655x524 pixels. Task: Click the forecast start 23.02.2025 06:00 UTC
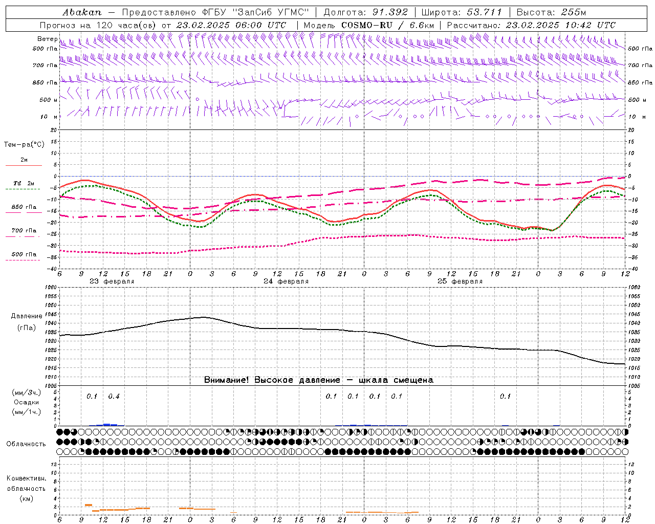tap(231, 25)
